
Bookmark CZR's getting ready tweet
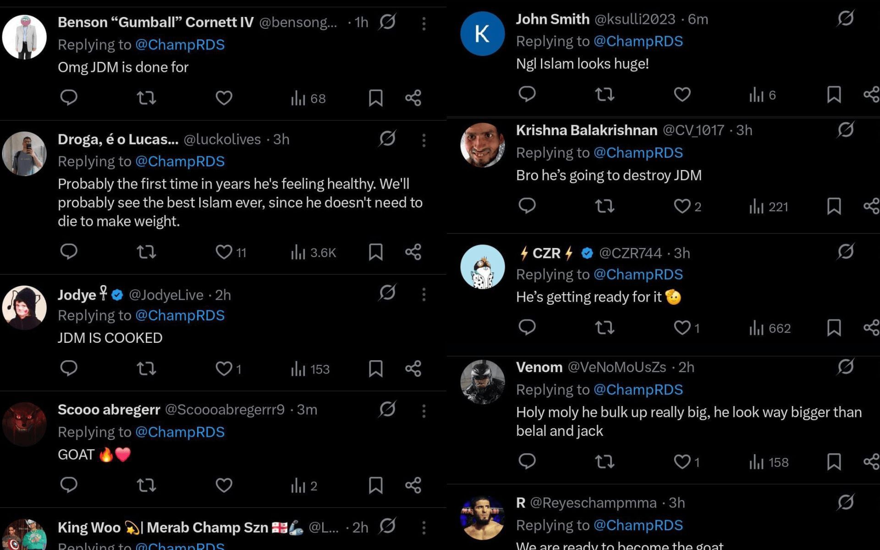click(834, 328)
